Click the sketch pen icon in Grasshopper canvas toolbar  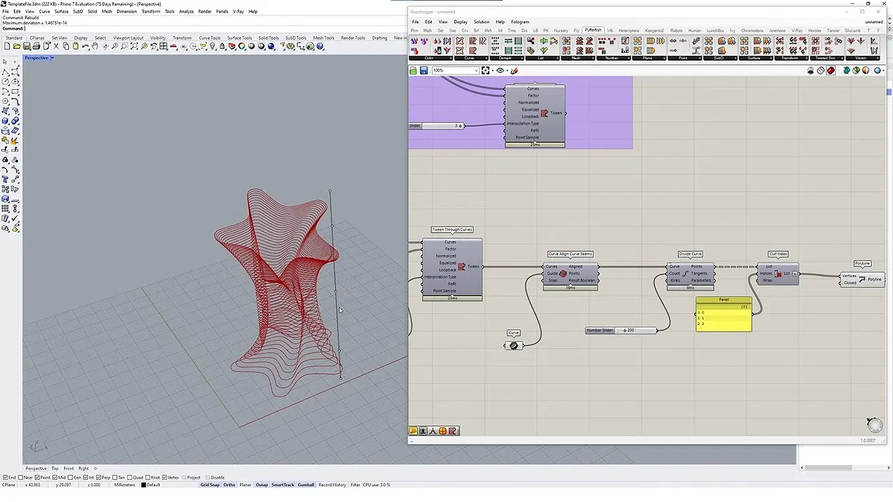(514, 70)
